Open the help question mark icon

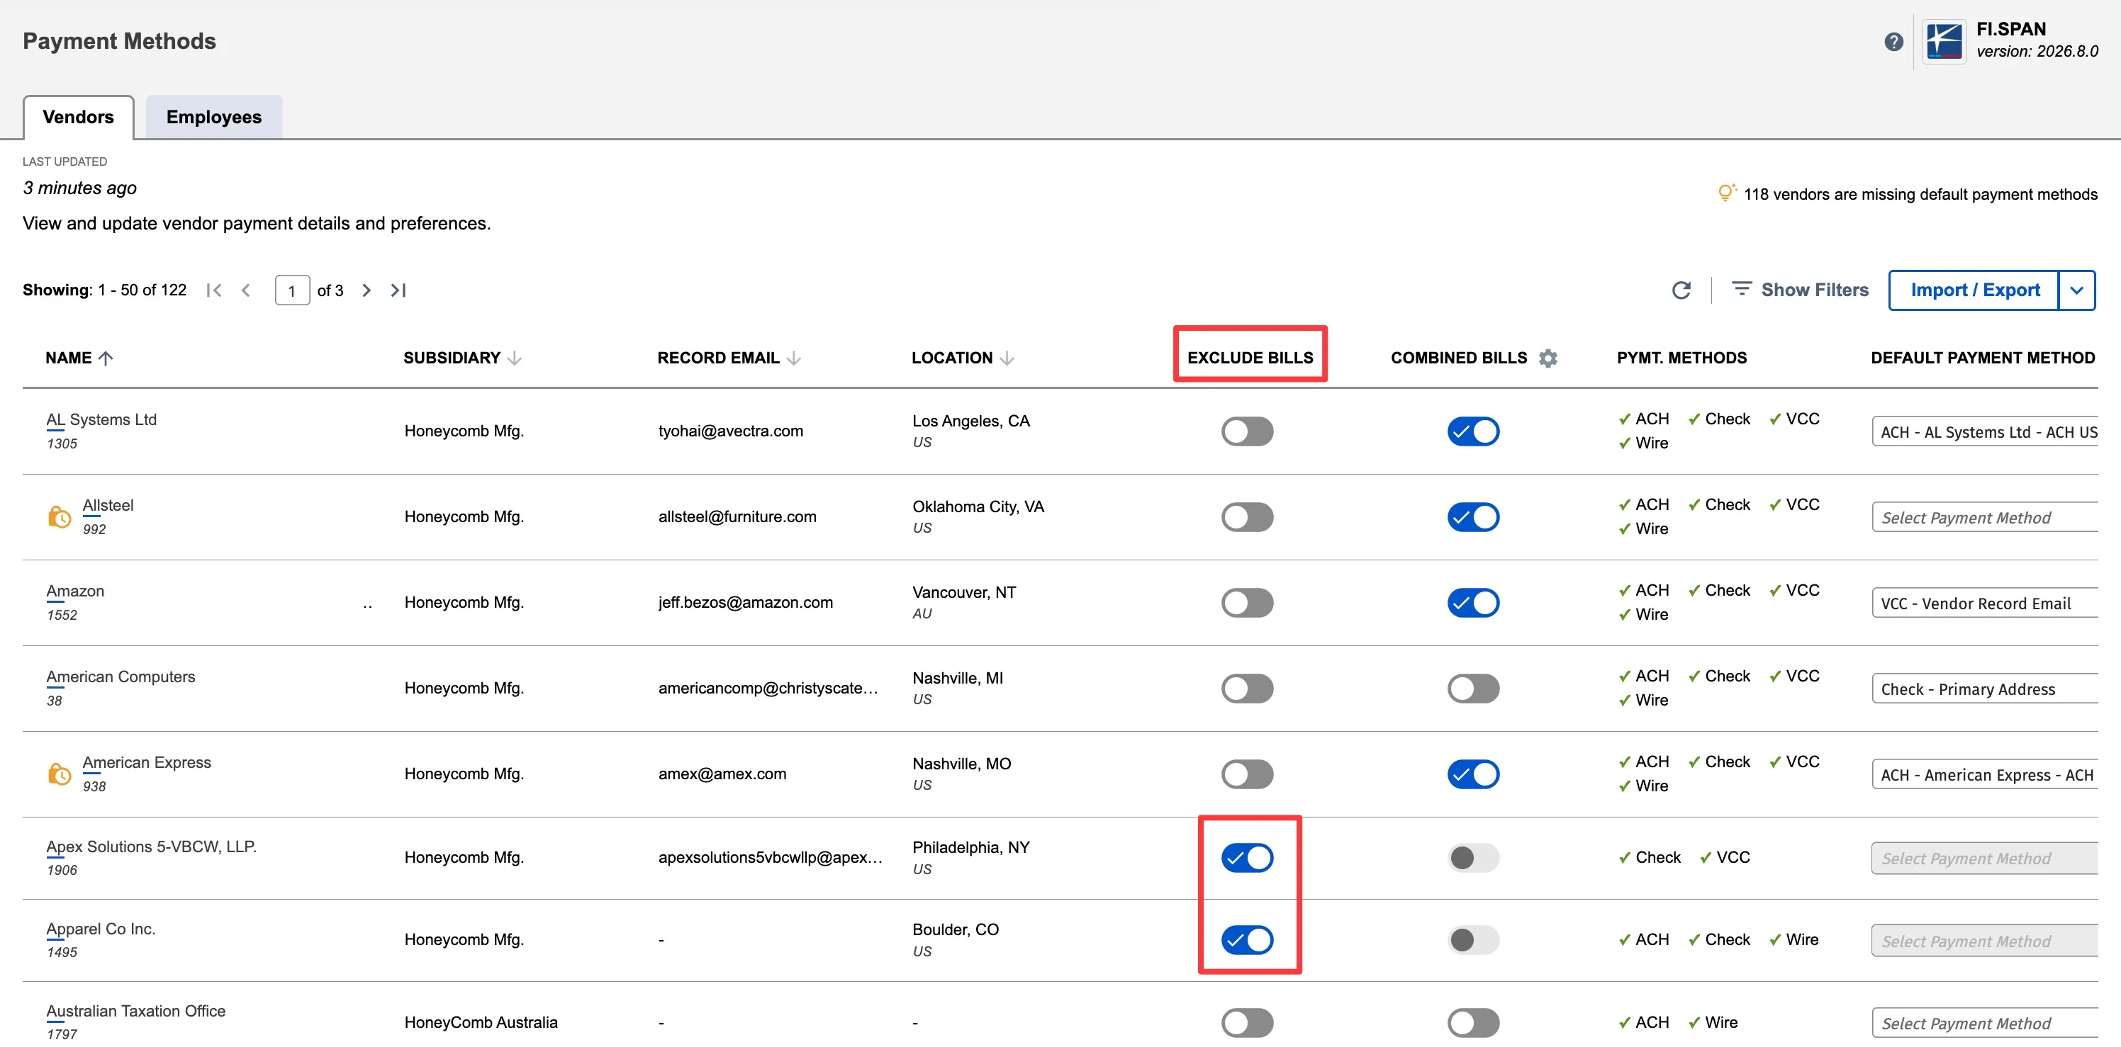1893,41
